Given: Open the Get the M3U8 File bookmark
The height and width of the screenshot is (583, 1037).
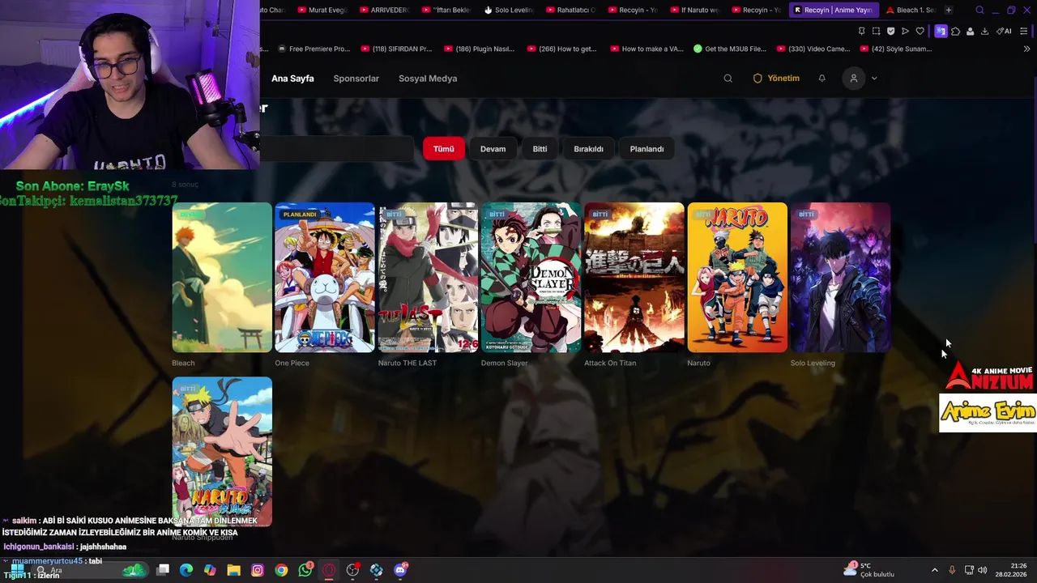Looking at the screenshot, I should click(x=730, y=49).
